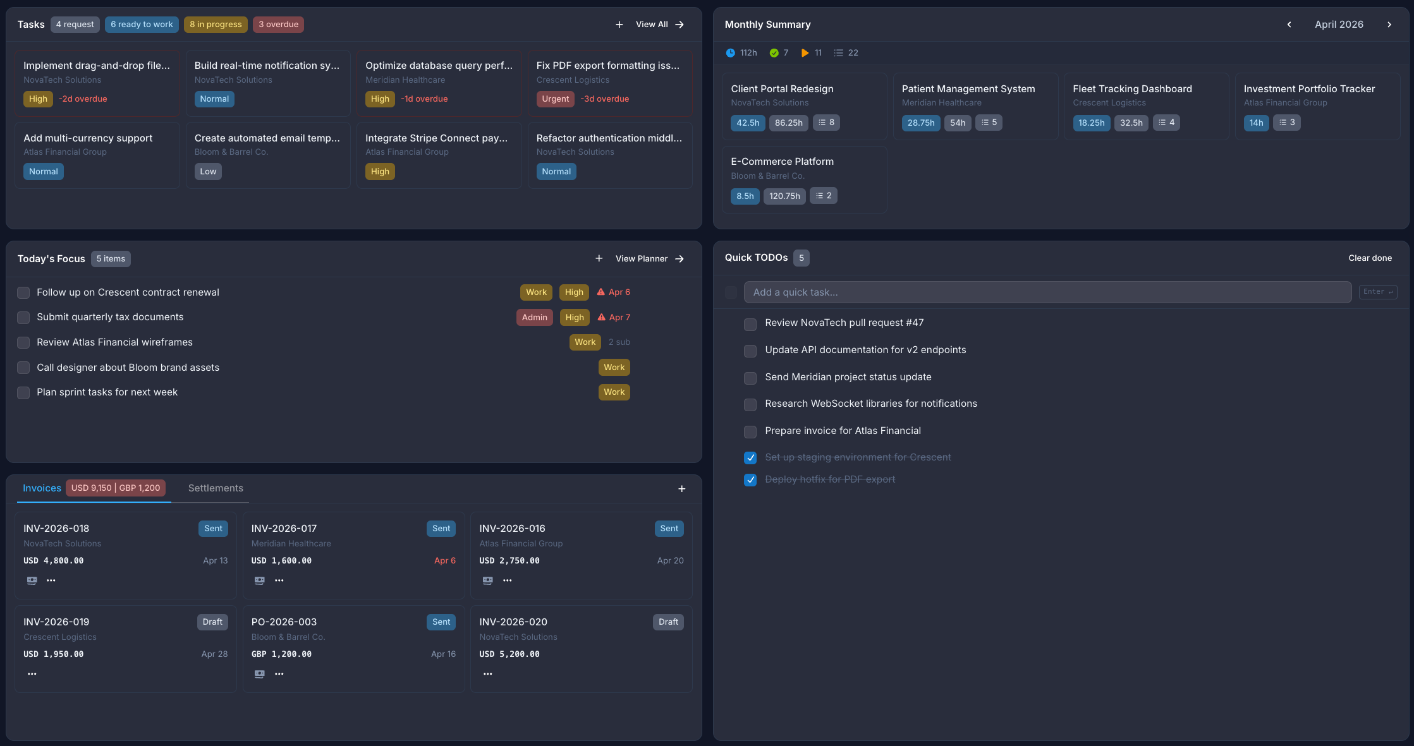This screenshot has width=1414, height=746.
Task: Open Integrate Stripe Connect task card
Action: (439, 155)
